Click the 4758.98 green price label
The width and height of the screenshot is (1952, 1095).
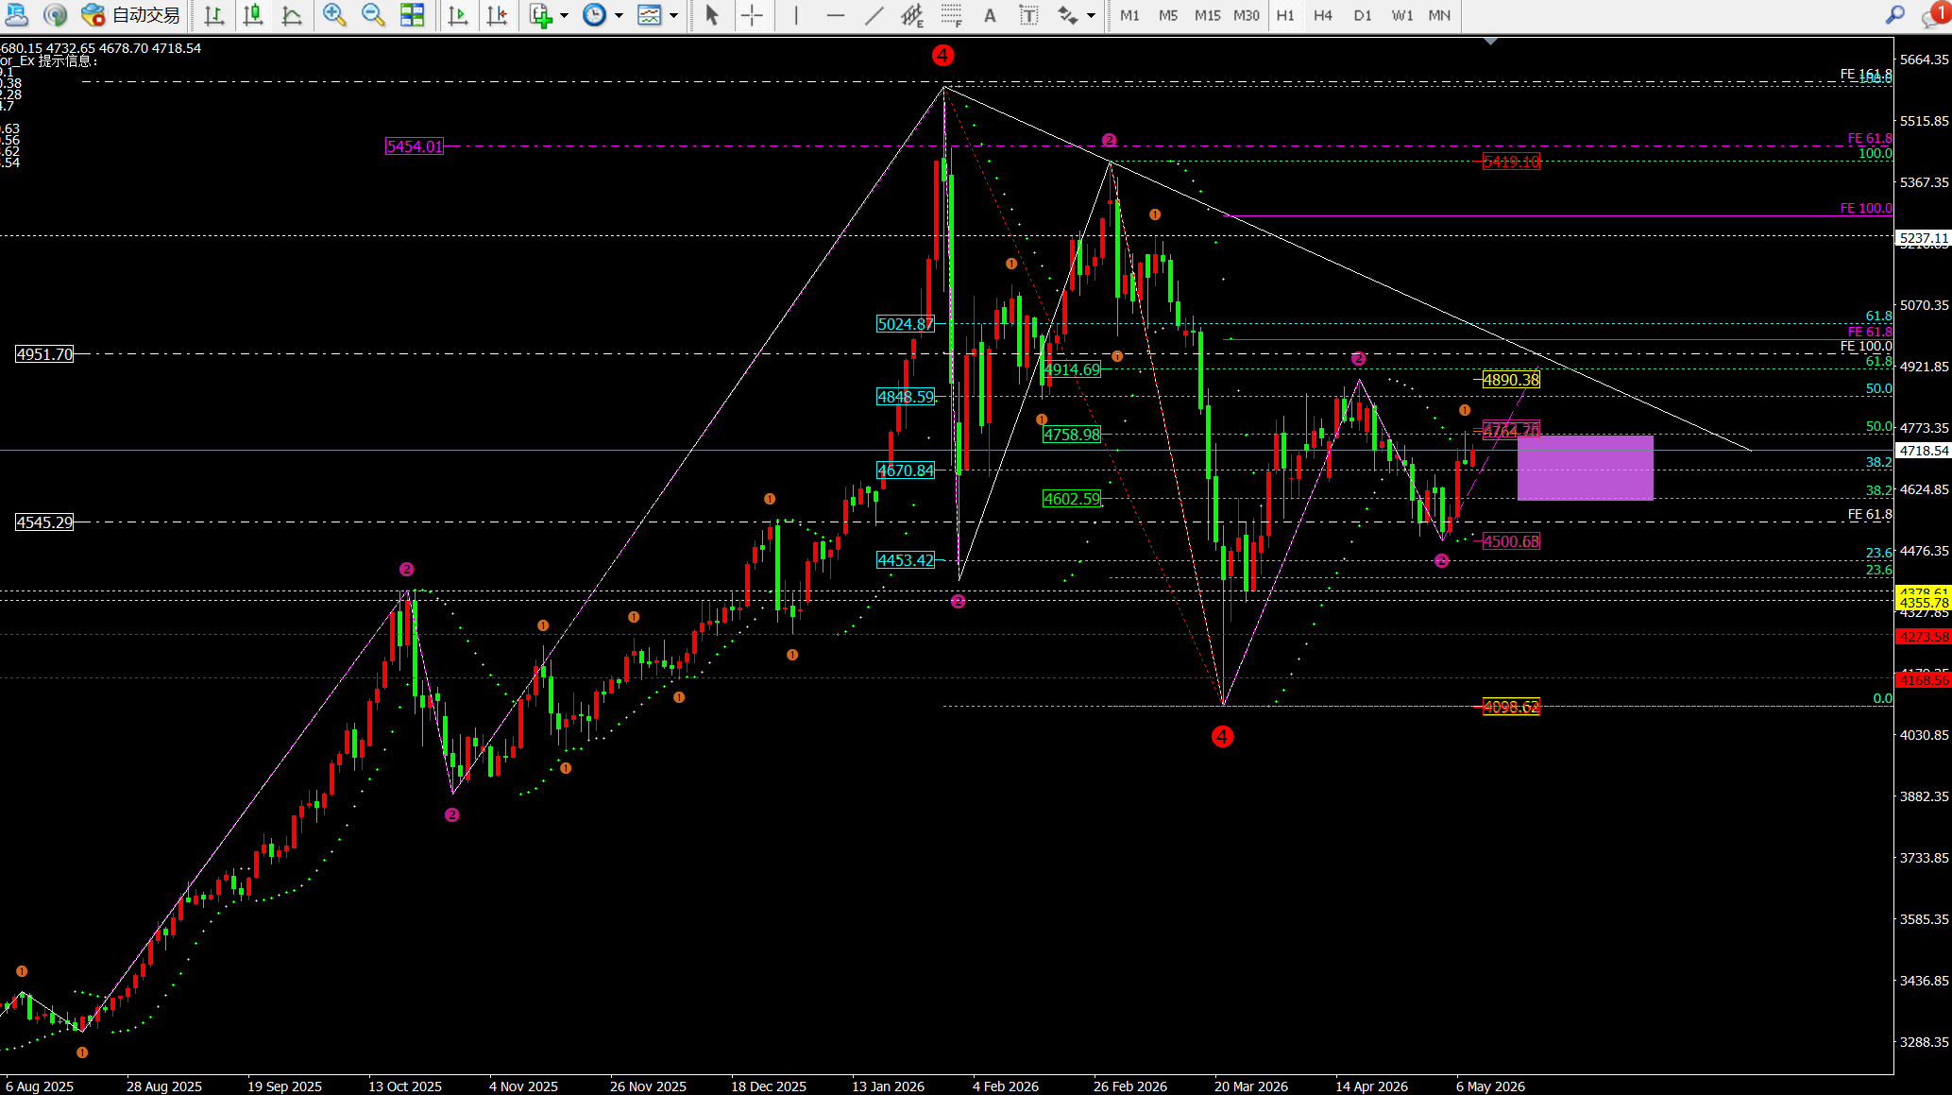click(x=1072, y=435)
